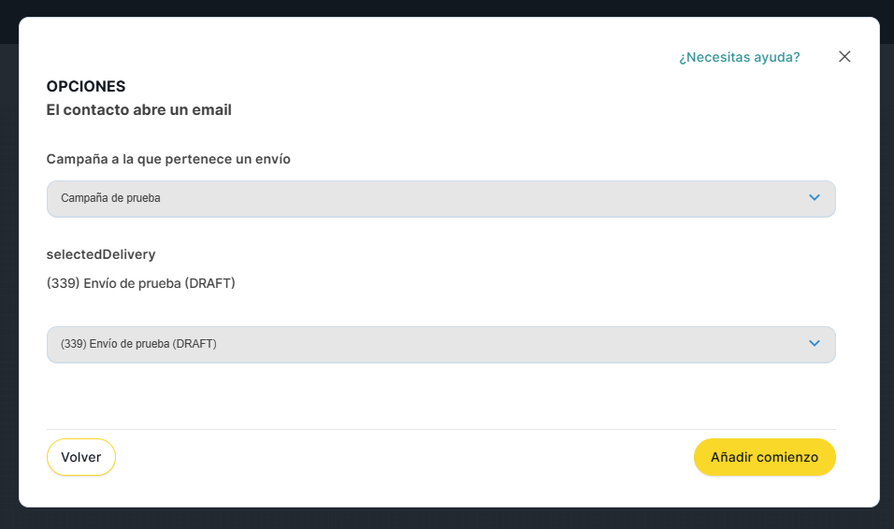Click the OPCIONES heading
The height and width of the screenshot is (529, 894).
coord(86,86)
